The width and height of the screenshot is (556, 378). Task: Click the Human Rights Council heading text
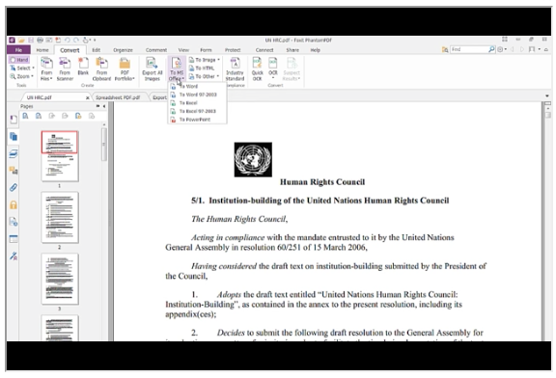(x=322, y=182)
